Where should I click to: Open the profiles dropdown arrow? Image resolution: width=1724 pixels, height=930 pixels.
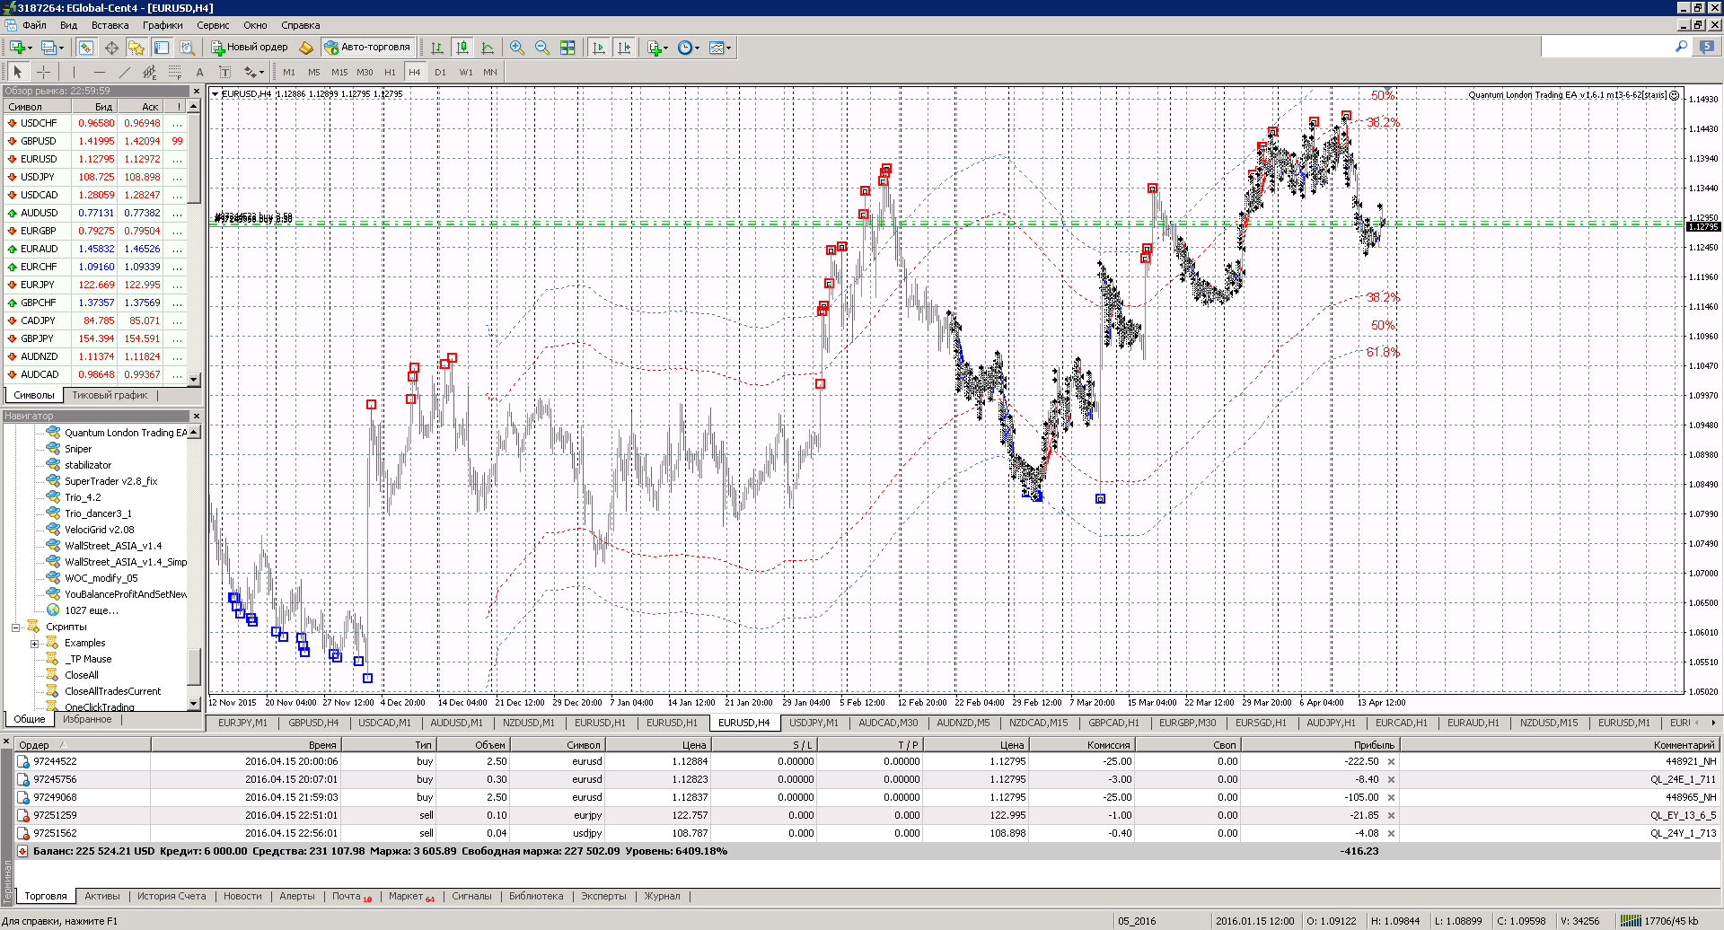(62, 48)
